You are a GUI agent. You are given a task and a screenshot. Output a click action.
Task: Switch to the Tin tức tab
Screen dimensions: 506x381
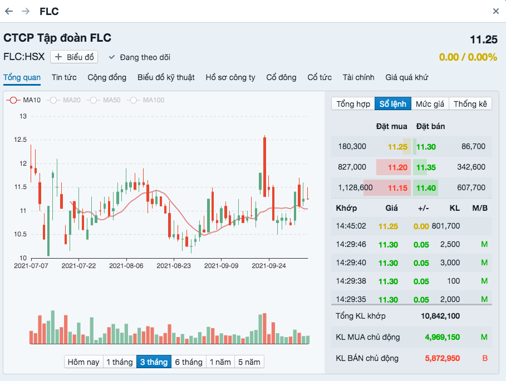(64, 77)
